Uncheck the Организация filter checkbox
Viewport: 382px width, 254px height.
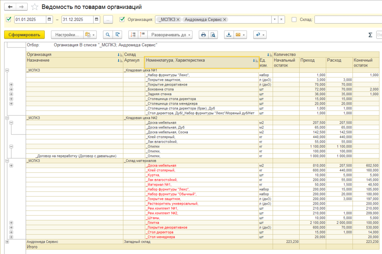tap(122, 19)
